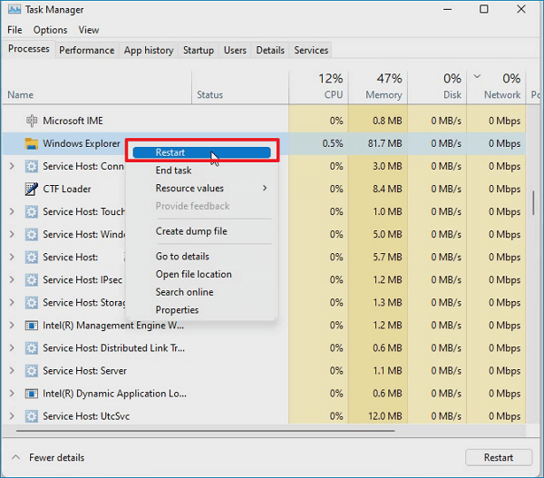544x478 pixels.
Task: Click the horizontal scrollbar at bottom
Action: point(206,431)
